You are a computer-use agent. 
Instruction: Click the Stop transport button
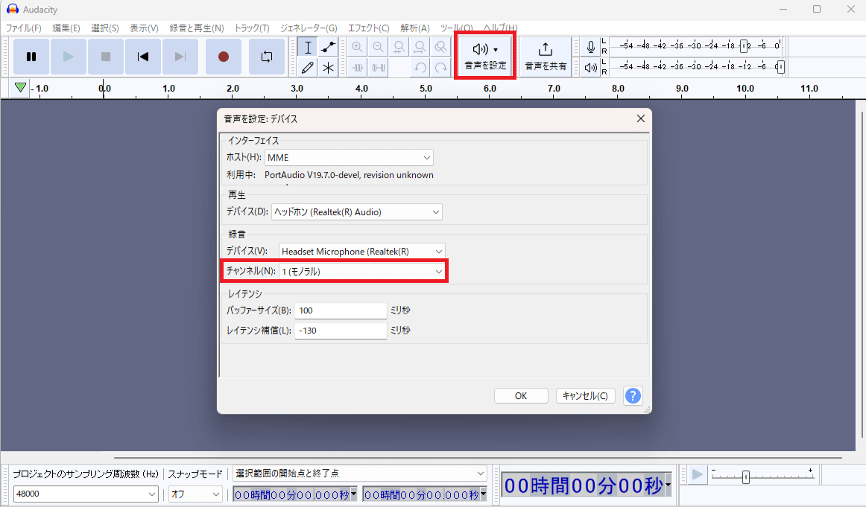[x=106, y=57]
